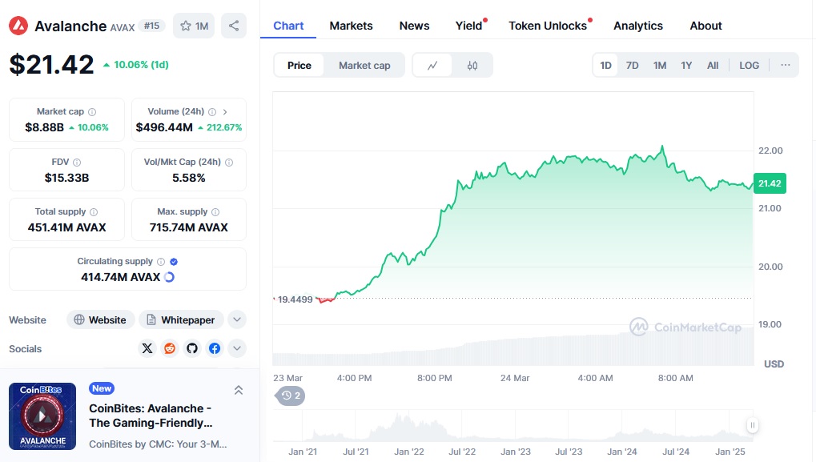This screenshot has width=816, height=462.
Task: Select 1Y time range
Action: (x=686, y=66)
